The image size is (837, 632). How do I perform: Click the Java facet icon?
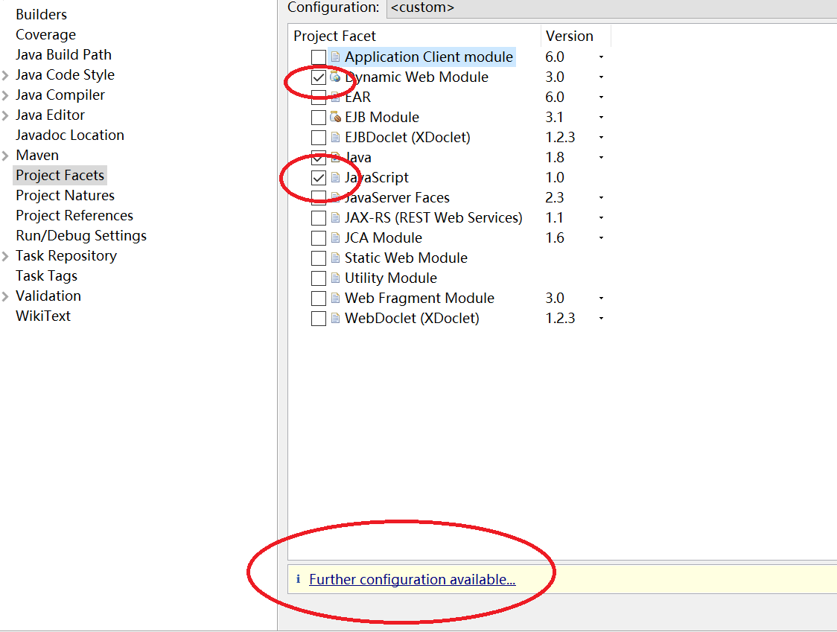[335, 157]
